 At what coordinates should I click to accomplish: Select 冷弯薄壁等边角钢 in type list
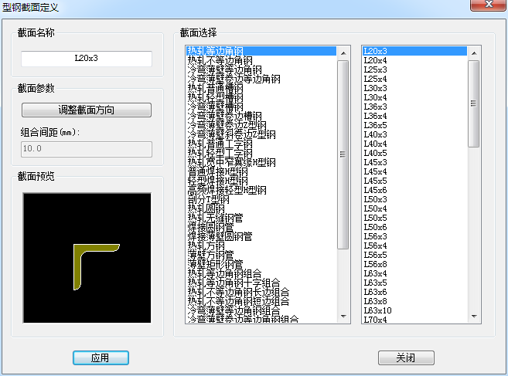click(x=261, y=70)
